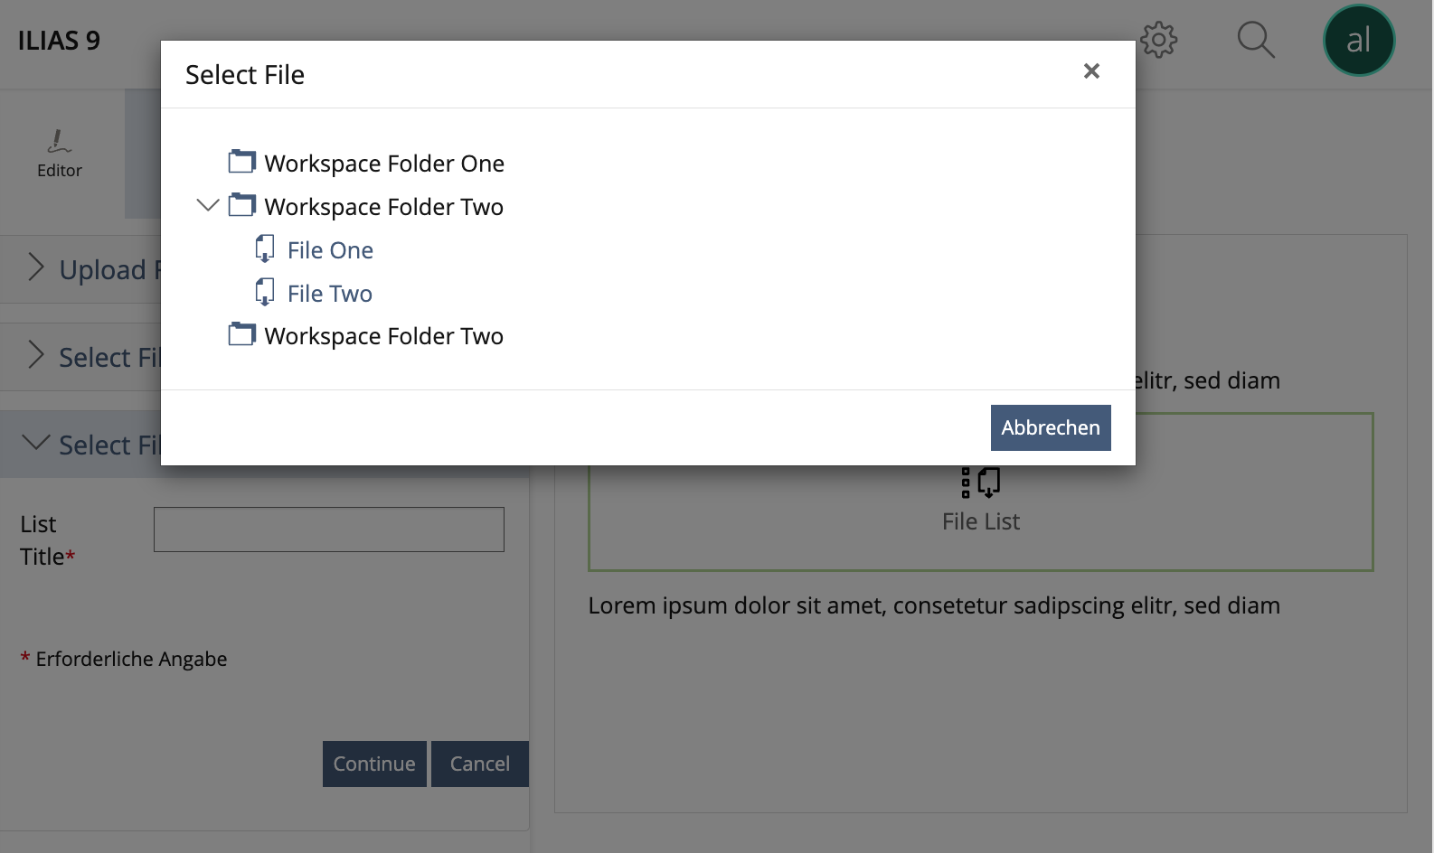The height and width of the screenshot is (853, 1434).
Task: Select File Two in the tree
Action: (x=330, y=294)
